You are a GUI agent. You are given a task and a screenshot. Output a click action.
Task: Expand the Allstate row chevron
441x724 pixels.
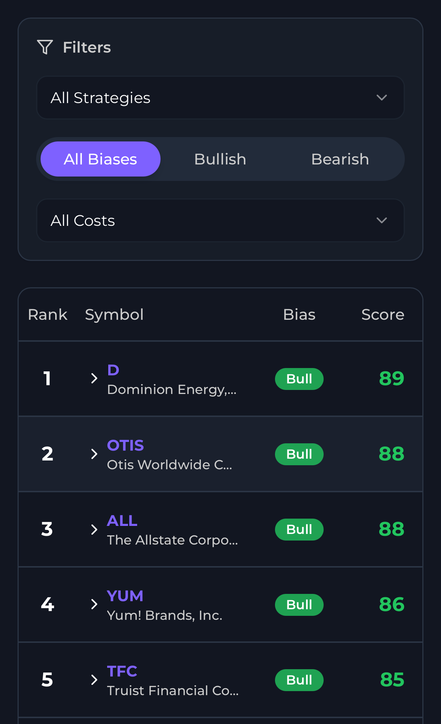tap(94, 529)
